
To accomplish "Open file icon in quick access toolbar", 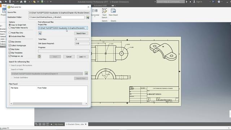I will click(x=6, y=1).
